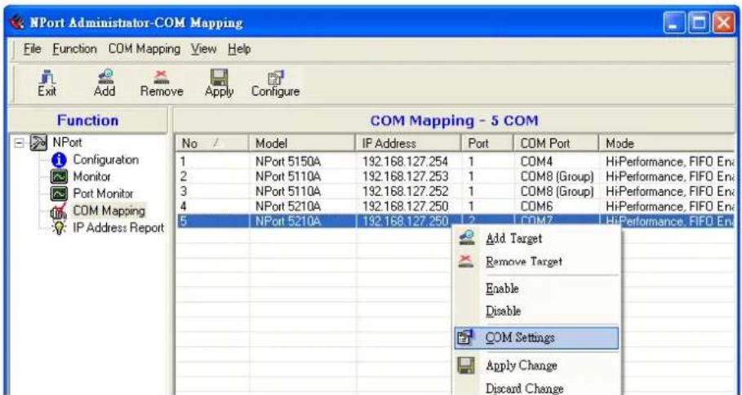Click the Add Target context menu icon
The width and height of the screenshot is (742, 395).
(467, 238)
